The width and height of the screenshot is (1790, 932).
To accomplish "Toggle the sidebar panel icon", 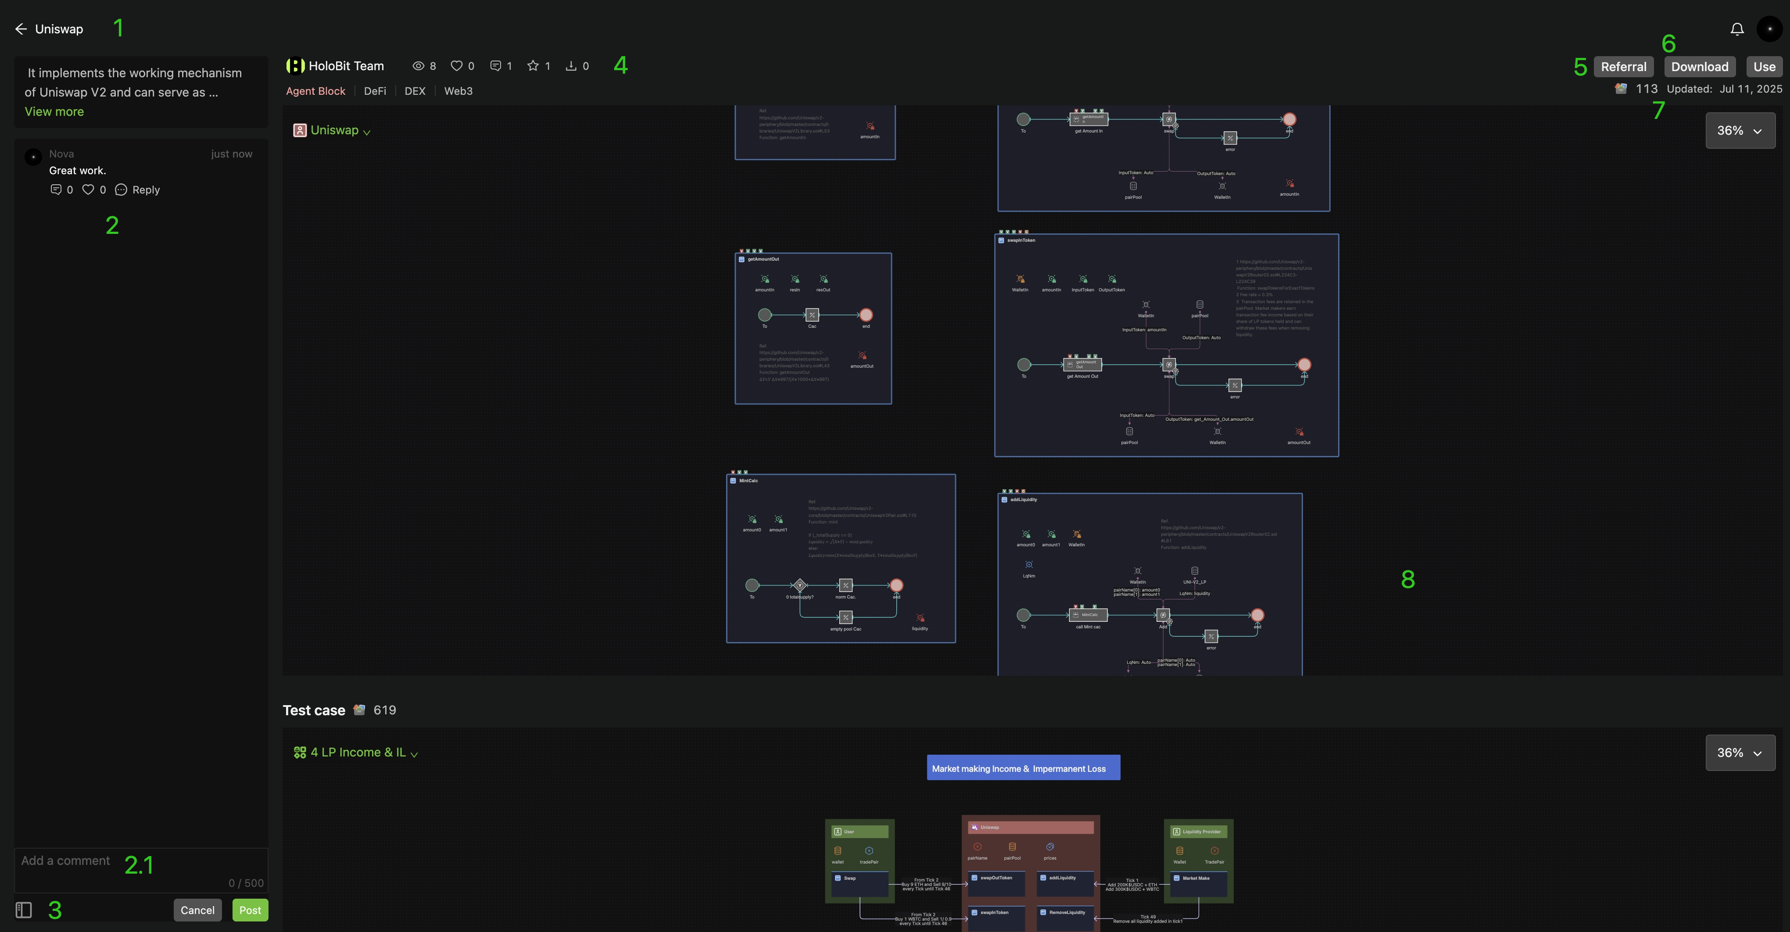I will [24, 910].
